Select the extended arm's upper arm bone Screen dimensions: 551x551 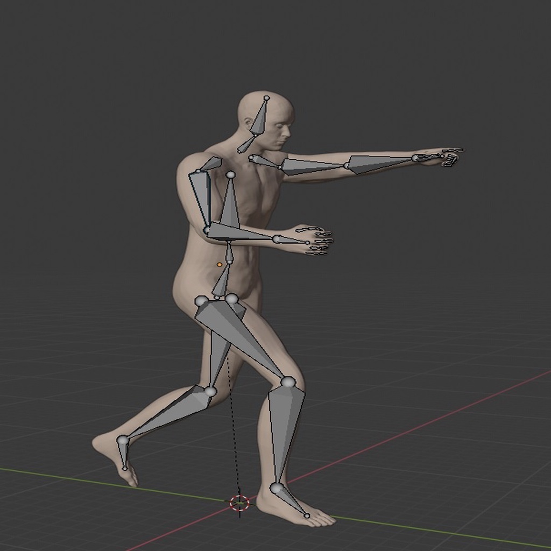(310, 166)
